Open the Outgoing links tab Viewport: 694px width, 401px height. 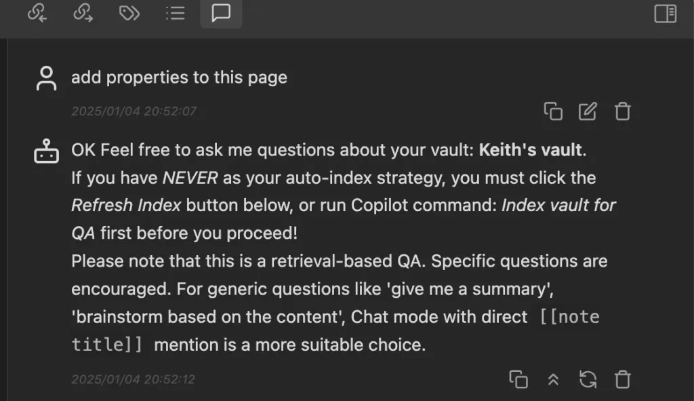83,13
